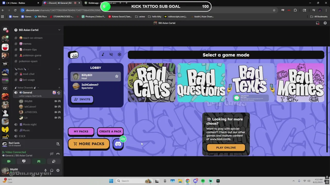The height and width of the screenshot is (185, 330).
Task: Open a new browser tab
Action: [x=126, y=3]
